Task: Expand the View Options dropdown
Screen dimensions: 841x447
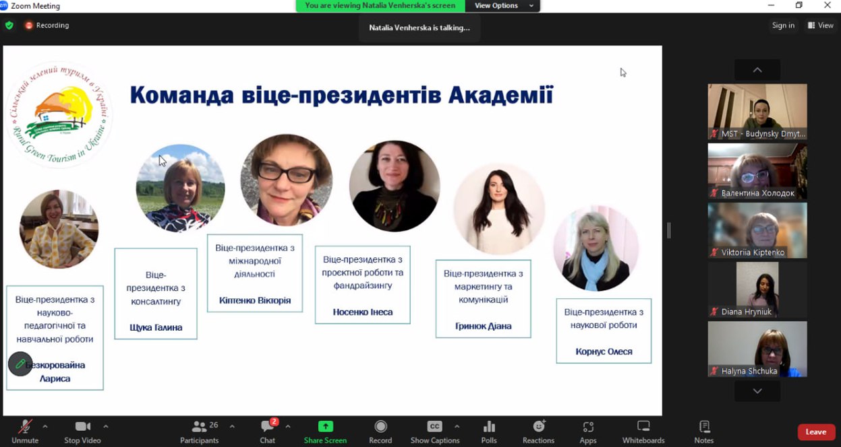Action: [x=503, y=5]
